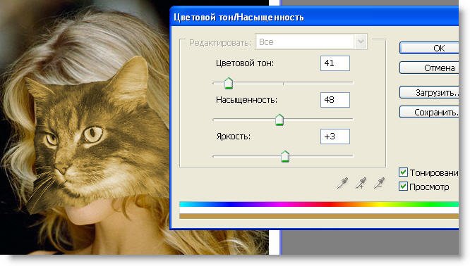Click the Цветовой тон/Насыщенность dialog title bar
Viewport: 470px width, 266px height.
pos(315,17)
